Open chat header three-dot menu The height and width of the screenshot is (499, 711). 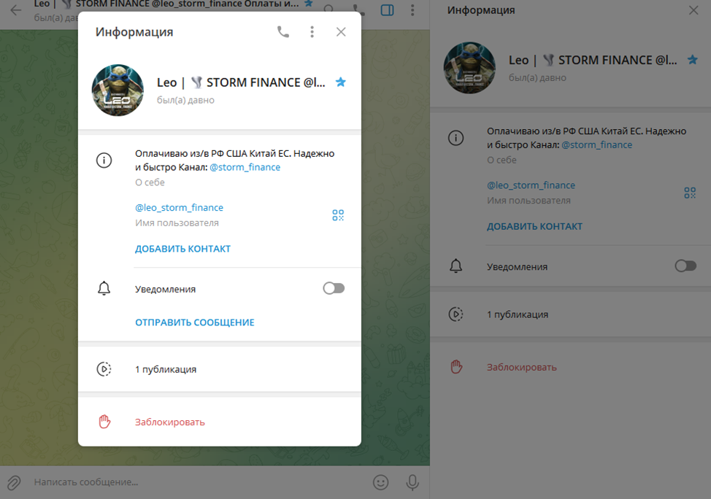point(412,10)
